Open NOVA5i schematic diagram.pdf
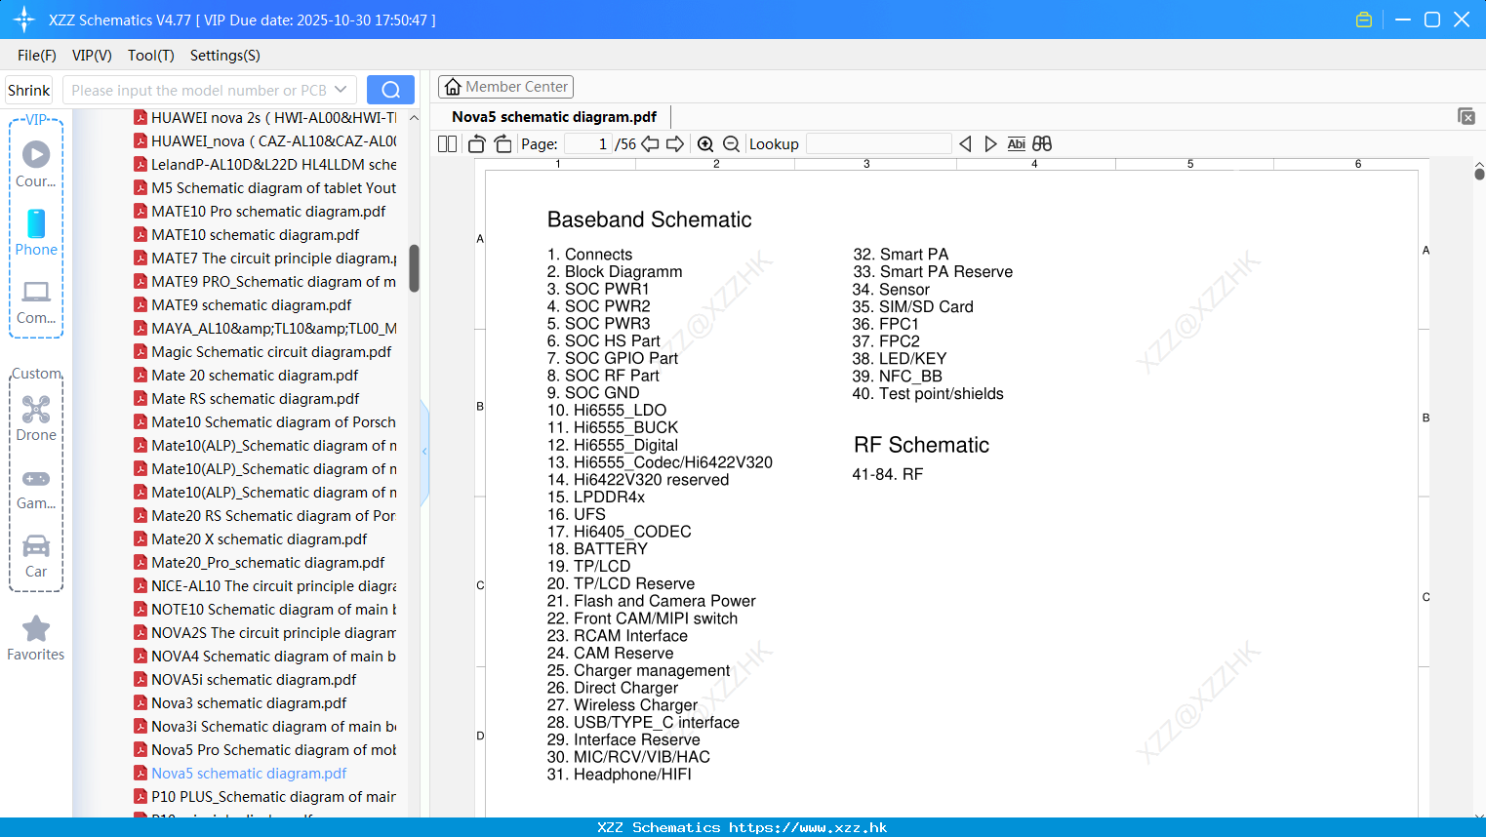The image size is (1486, 837). 245,679
